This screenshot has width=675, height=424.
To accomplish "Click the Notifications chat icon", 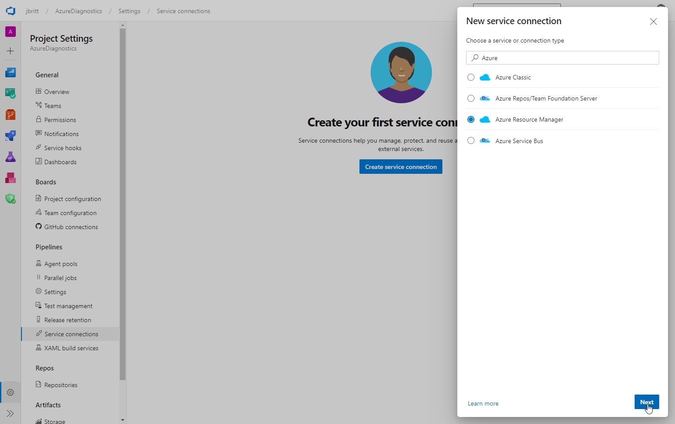I will [x=39, y=133].
